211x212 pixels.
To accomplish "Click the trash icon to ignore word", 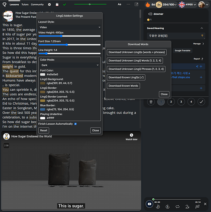I will [151, 102].
